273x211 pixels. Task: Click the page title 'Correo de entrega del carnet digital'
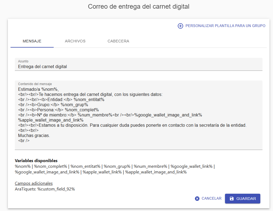click(139, 7)
